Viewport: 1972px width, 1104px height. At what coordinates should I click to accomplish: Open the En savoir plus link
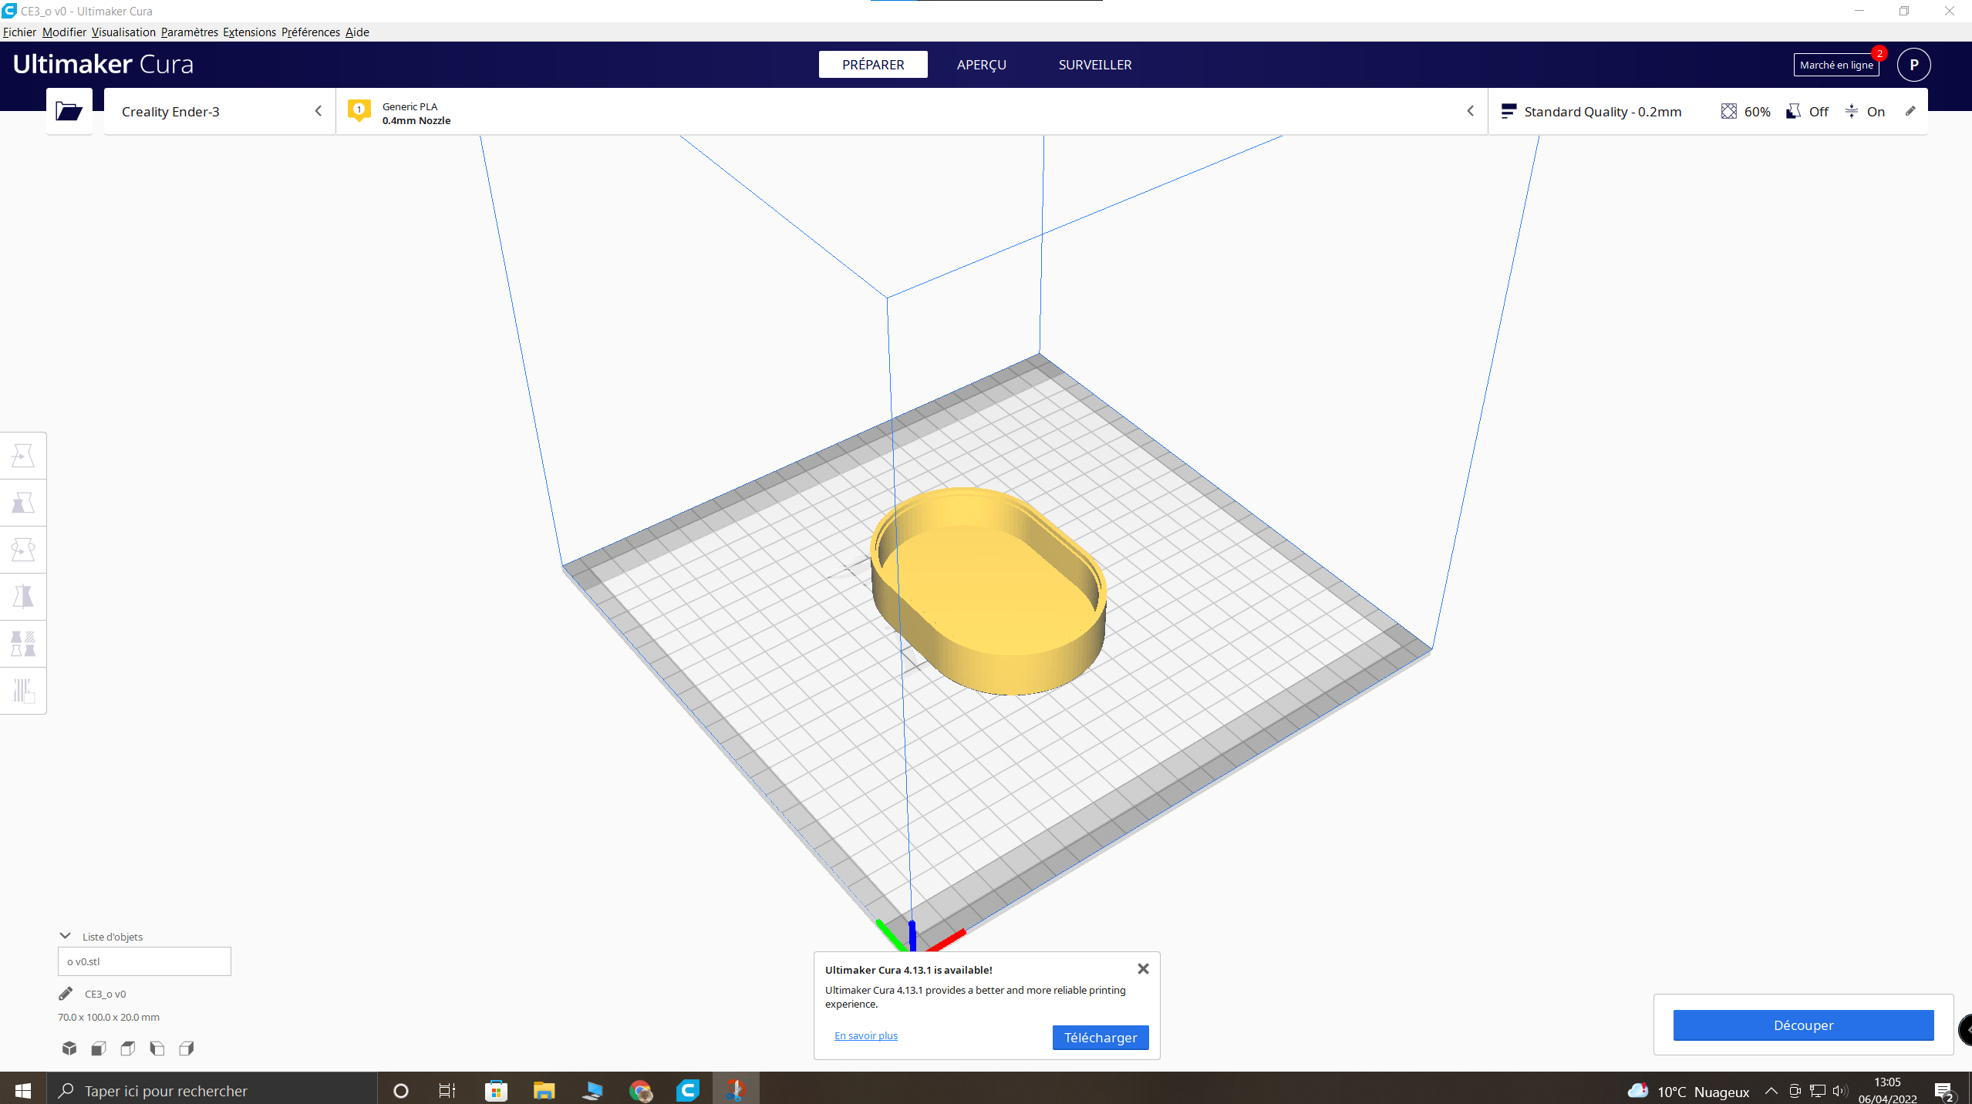pos(865,1035)
